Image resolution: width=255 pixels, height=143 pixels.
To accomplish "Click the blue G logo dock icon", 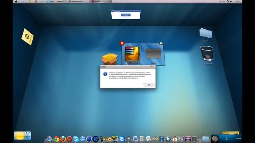I will (x=96, y=139).
